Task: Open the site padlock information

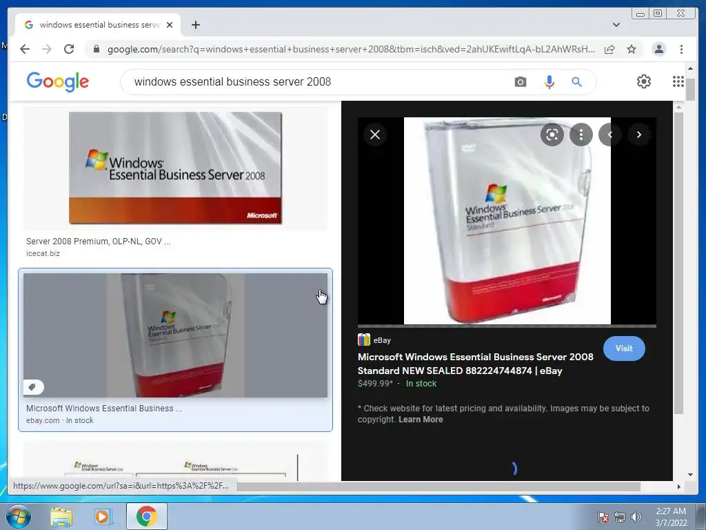Action: [96, 49]
